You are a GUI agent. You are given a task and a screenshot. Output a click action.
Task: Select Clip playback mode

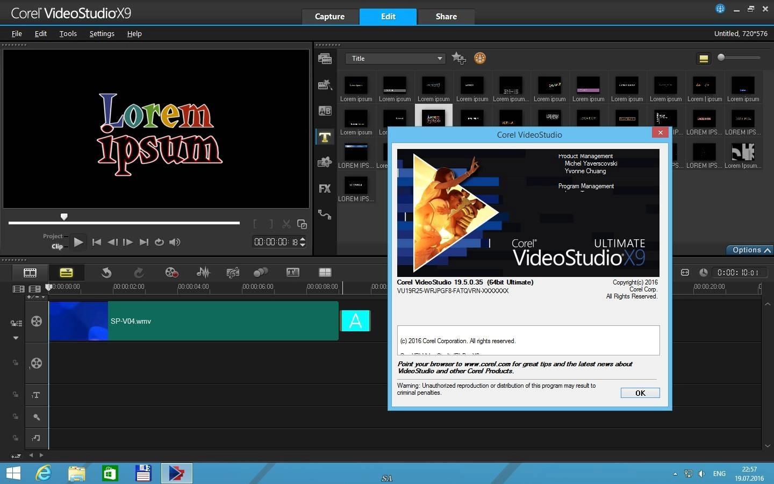pyautogui.click(x=57, y=246)
